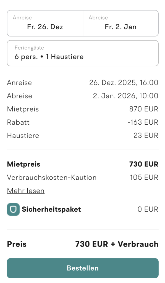This screenshot has height=283, width=165.
Task: Click the Sicherheitspaket shield icon
Action: pyautogui.click(x=13, y=209)
